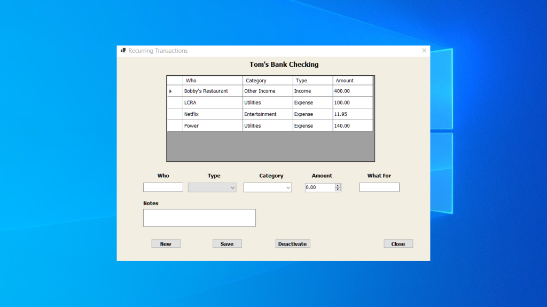Sort by the Category column header
The width and height of the screenshot is (547, 307).
point(268,81)
